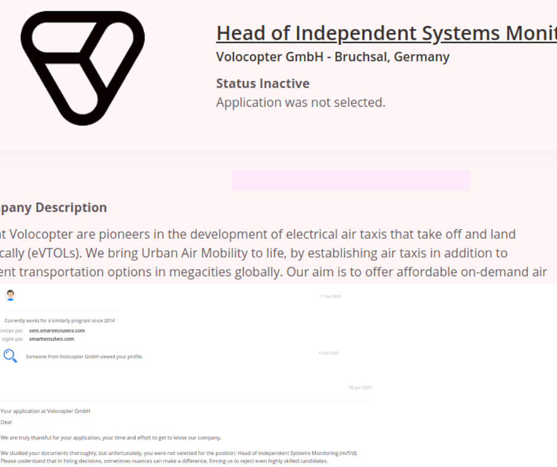Click the '11 Jan 2020' date
This screenshot has height=467, width=557.
[x=331, y=296]
